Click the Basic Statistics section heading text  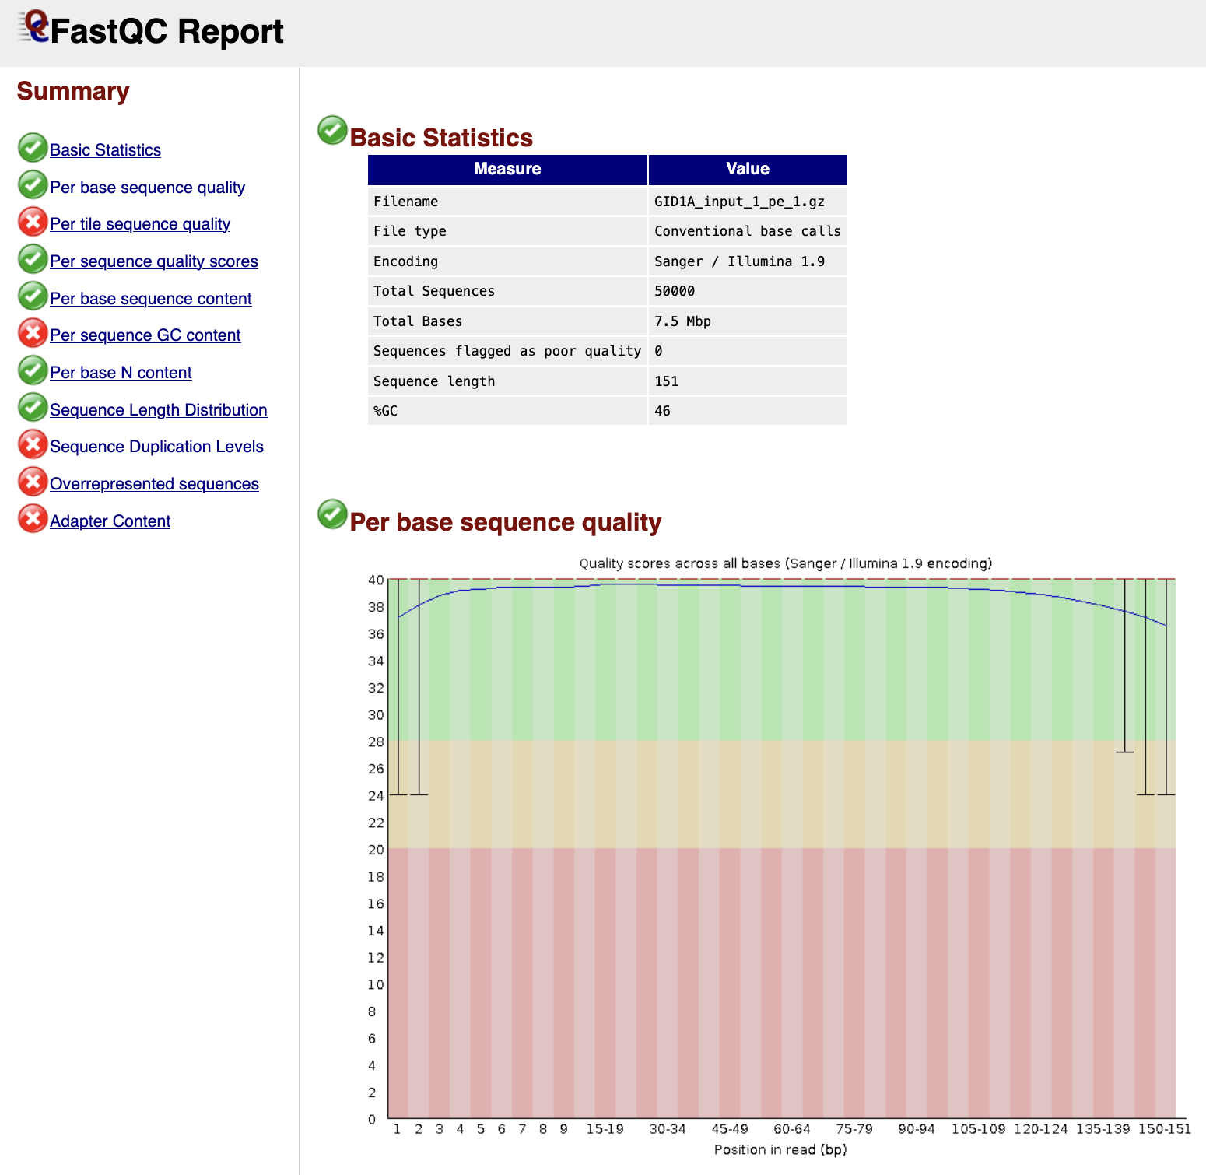pyautogui.click(x=441, y=138)
